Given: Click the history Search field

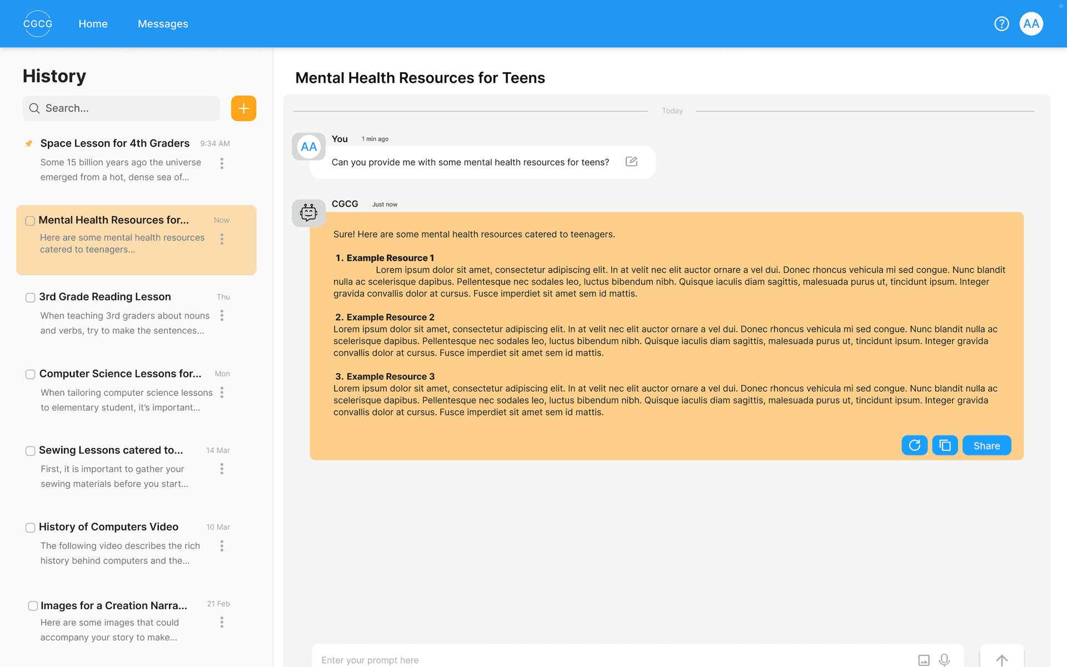Looking at the screenshot, I should point(121,108).
